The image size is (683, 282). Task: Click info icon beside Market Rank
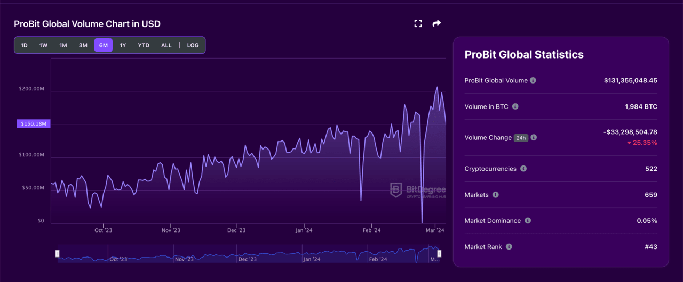[509, 247]
